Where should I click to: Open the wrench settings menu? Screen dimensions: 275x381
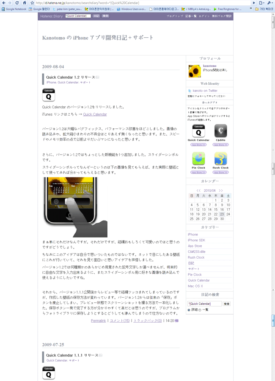[270, 3]
